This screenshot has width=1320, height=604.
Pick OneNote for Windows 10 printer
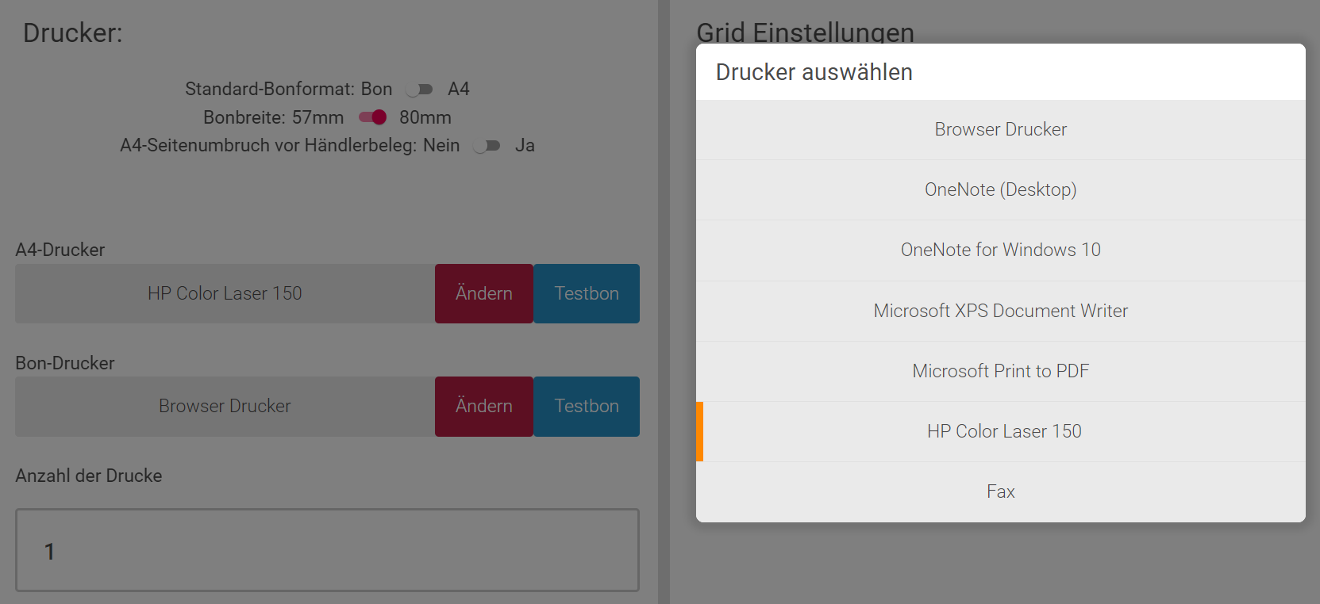(x=1000, y=250)
